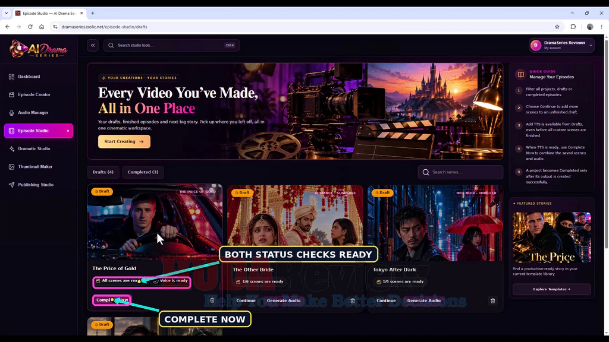The width and height of the screenshot is (609, 342).
Task: Go to Episode Creator
Action: tap(39, 94)
